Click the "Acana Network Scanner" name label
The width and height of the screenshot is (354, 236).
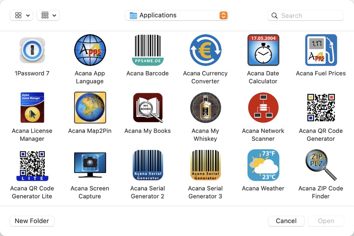pos(263,135)
